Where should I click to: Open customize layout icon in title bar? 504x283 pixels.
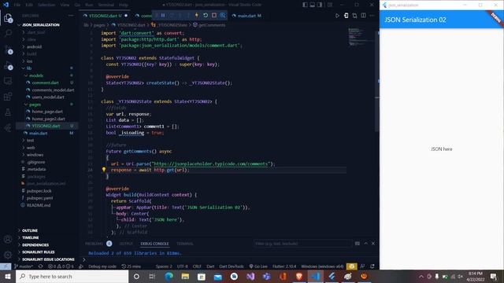(330, 5)
